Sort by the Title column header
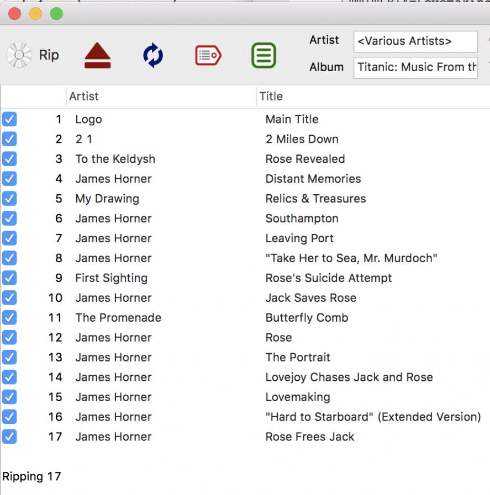The image size is (490, 495). pyautogui.click(x=271, y=96)
